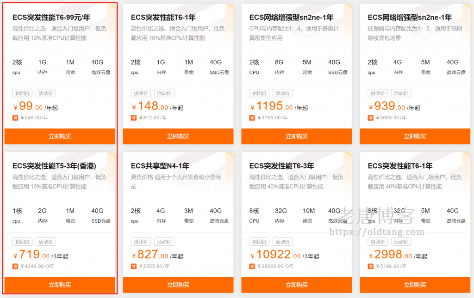
Task: Click 立即购买 under the ¥2998.00 price
Action: pos(415,285)
